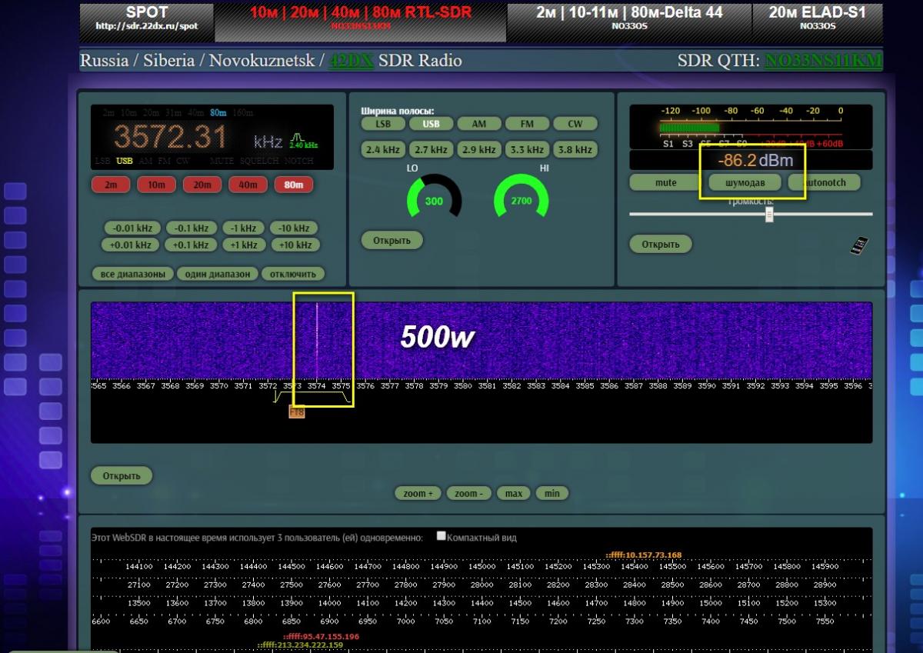This screenshot has width=923, height=653.
Task: Tick the Компактный вид checkbox
Action: [x=442, y=536]
